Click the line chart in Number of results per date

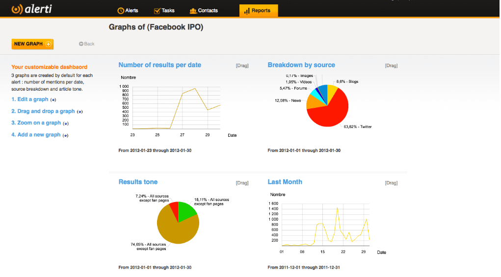[176, 108]
